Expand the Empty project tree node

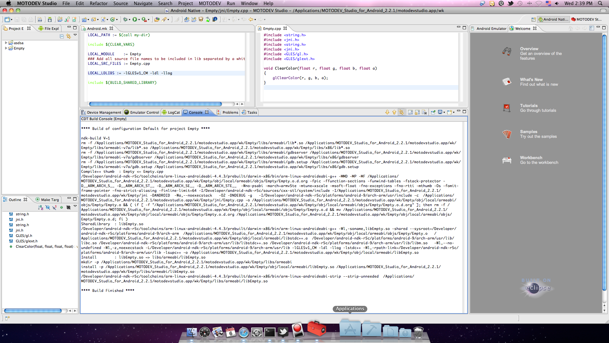coord(6,48)
